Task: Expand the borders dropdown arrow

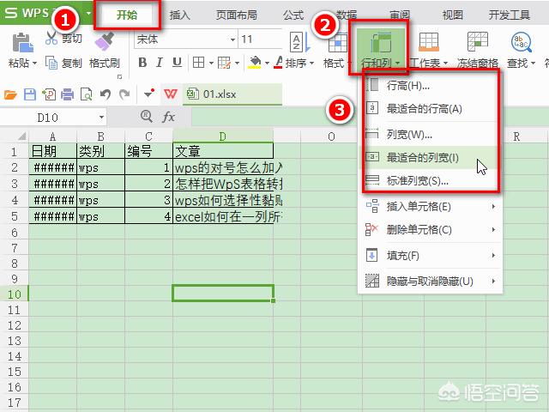Action: [211, 63]
